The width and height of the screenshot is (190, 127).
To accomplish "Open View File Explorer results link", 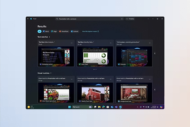I will point(91,31).
